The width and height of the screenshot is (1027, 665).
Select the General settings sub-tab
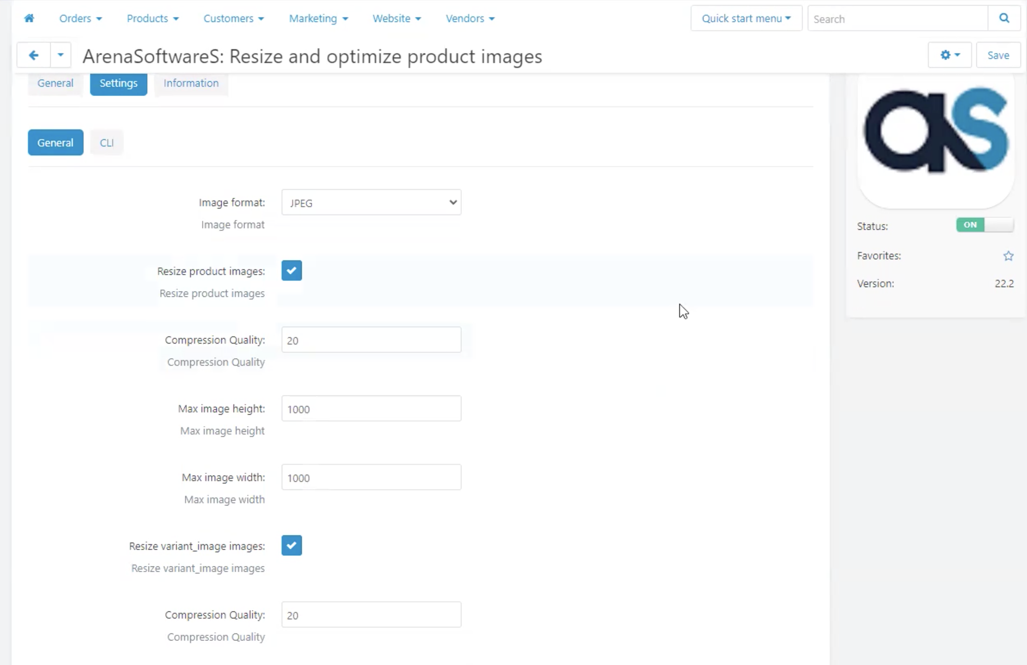(56, 143)
